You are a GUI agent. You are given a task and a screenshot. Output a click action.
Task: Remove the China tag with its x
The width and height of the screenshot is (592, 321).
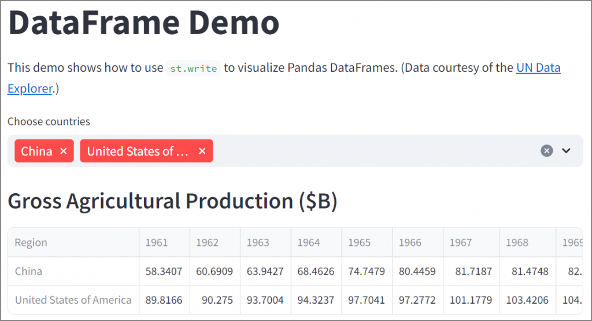tap(64, 151)
